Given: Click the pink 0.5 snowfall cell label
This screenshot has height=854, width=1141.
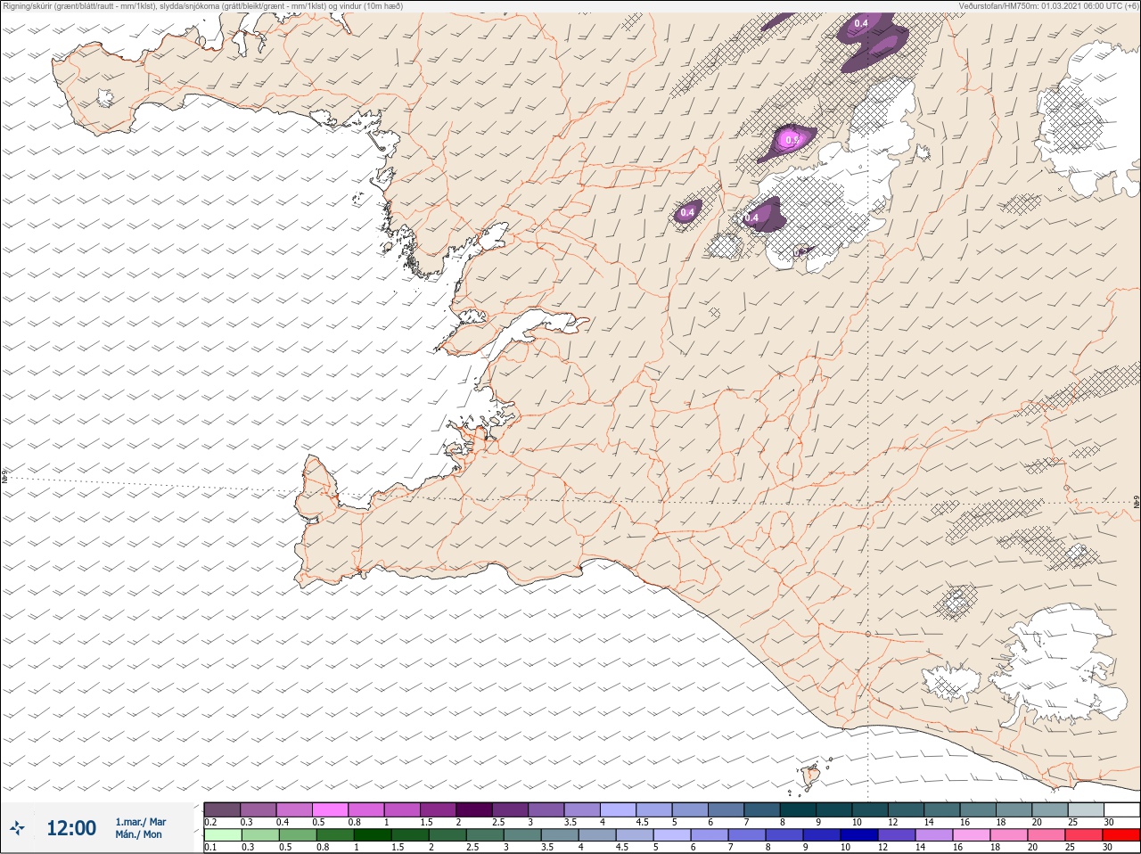Looking at the screenshot, I should [x=791, y=140].
